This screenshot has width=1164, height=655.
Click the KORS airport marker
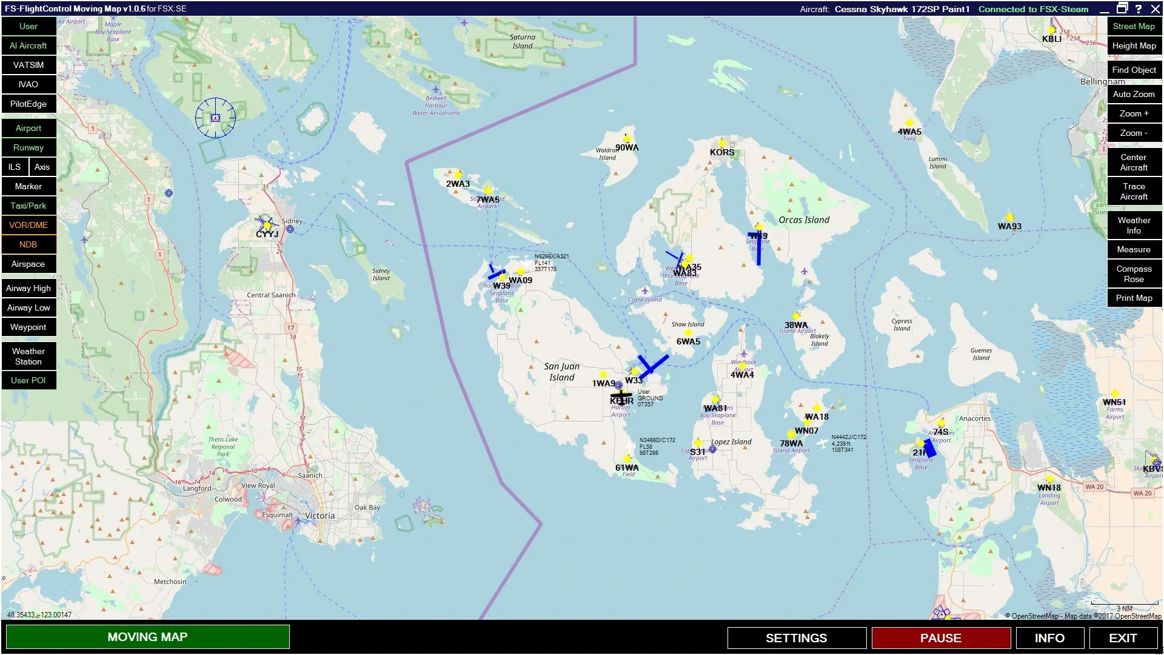click(721, 144)
